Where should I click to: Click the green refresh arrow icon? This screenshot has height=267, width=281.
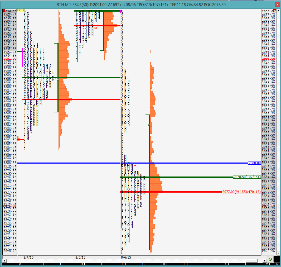[x=270, y=259]
